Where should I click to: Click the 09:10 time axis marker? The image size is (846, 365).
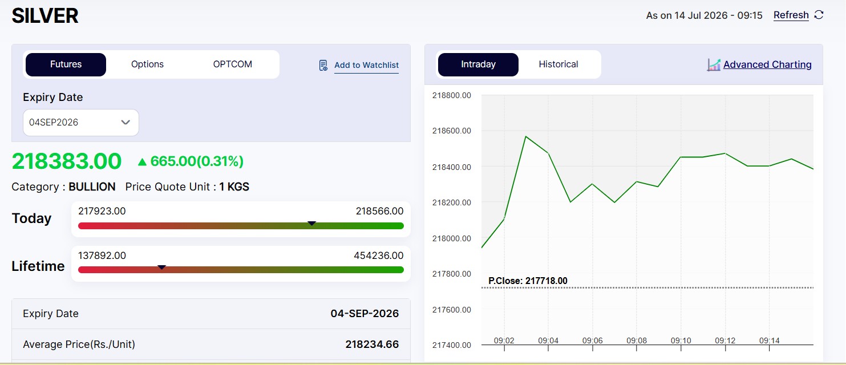pos(681,340)
